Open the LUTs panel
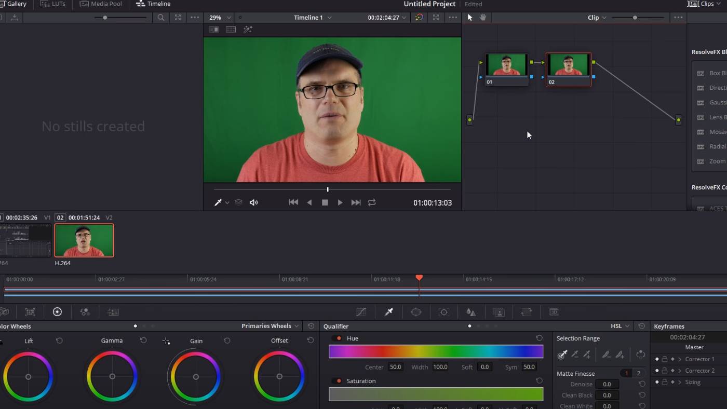 click(52, 4)
